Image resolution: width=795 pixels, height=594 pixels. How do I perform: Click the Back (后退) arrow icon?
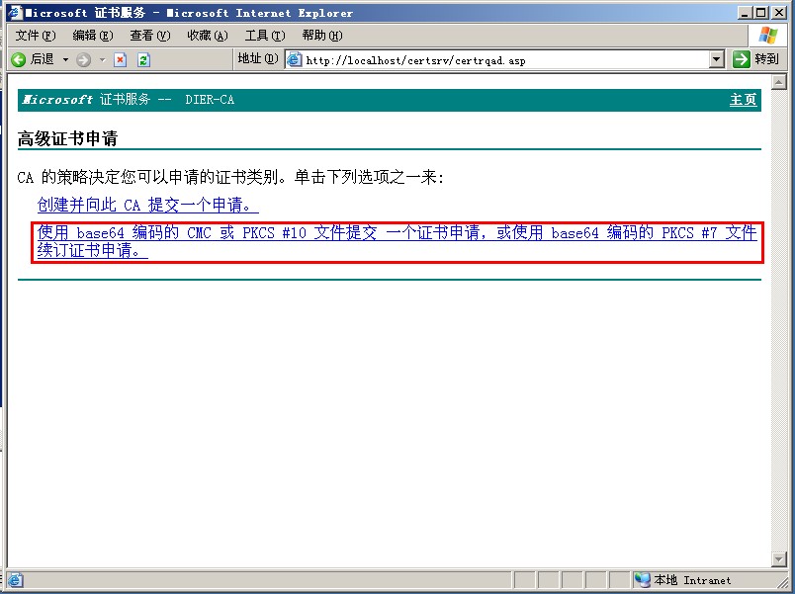(x=18, y=59)
